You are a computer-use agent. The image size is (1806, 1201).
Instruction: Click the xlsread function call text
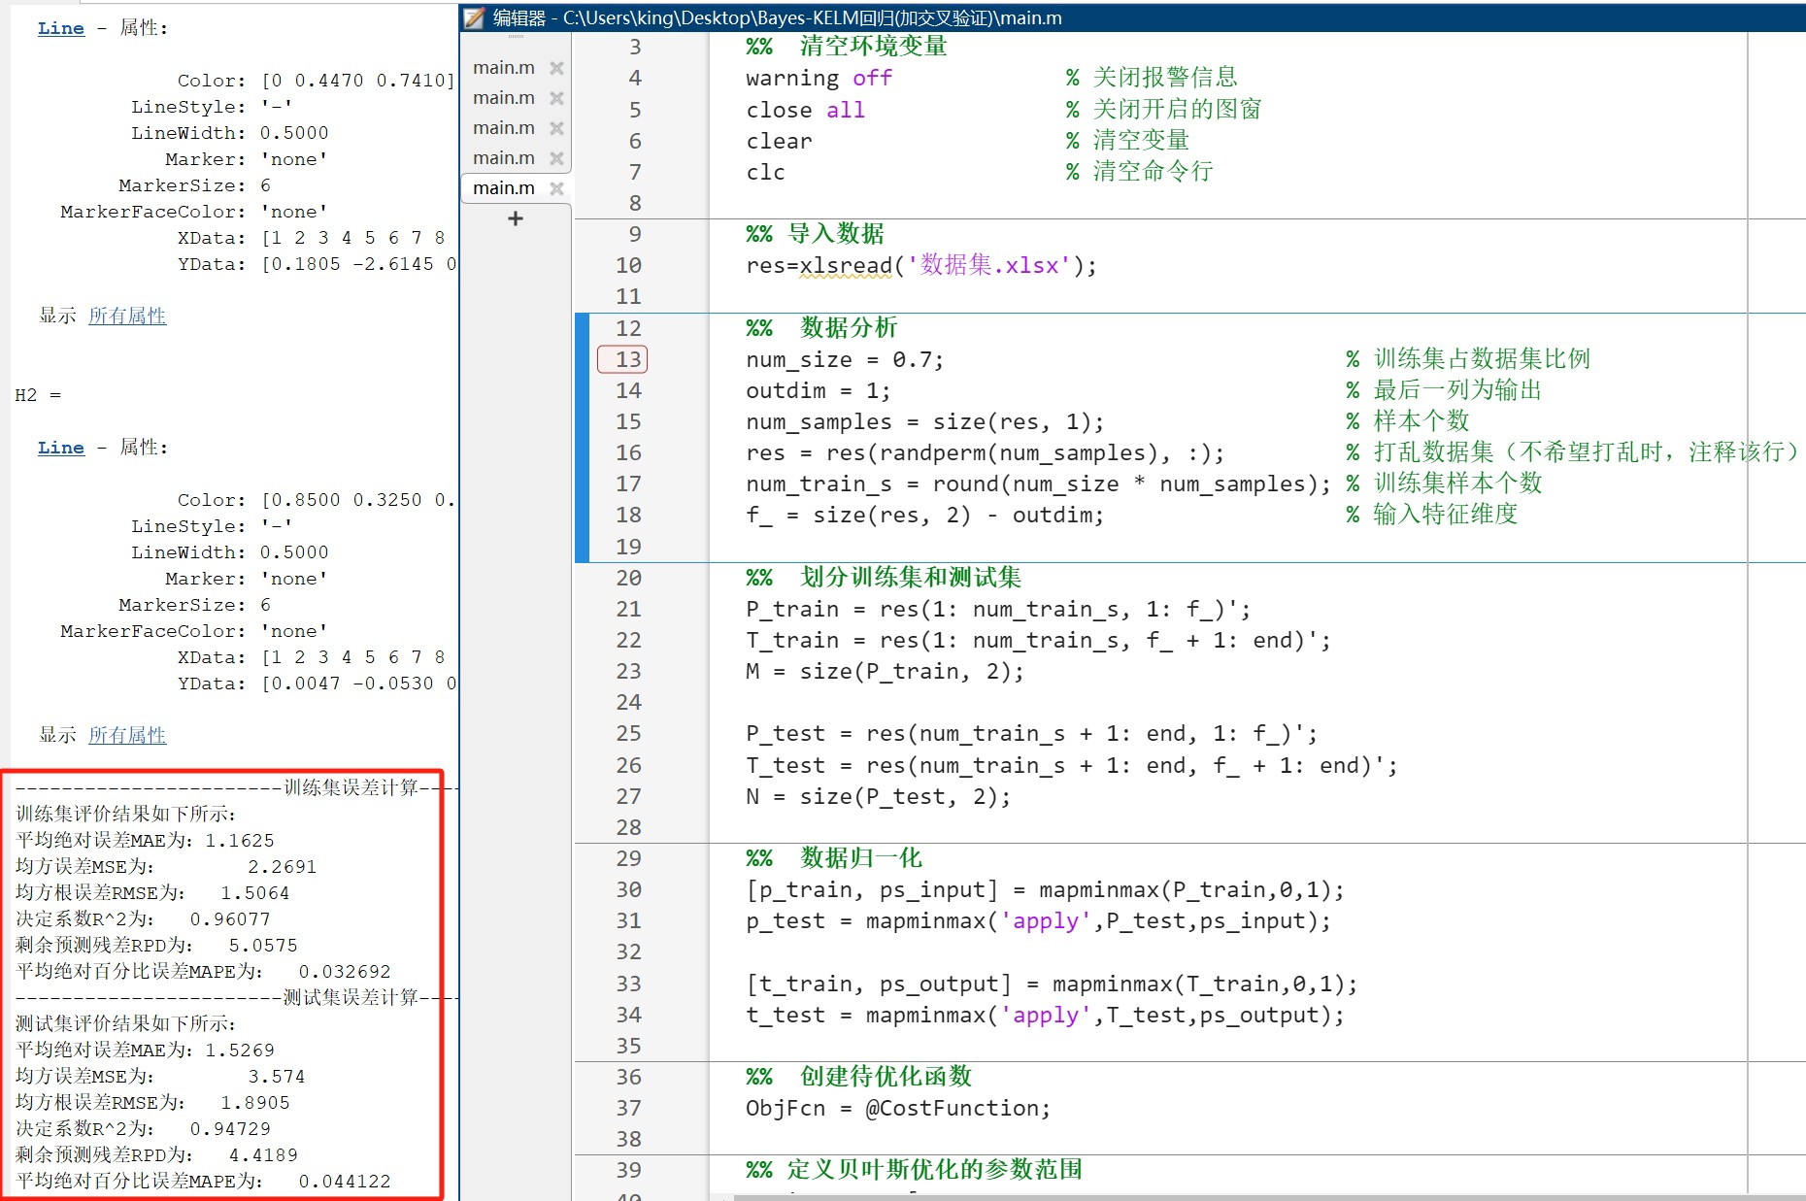(x=845, y=265)
